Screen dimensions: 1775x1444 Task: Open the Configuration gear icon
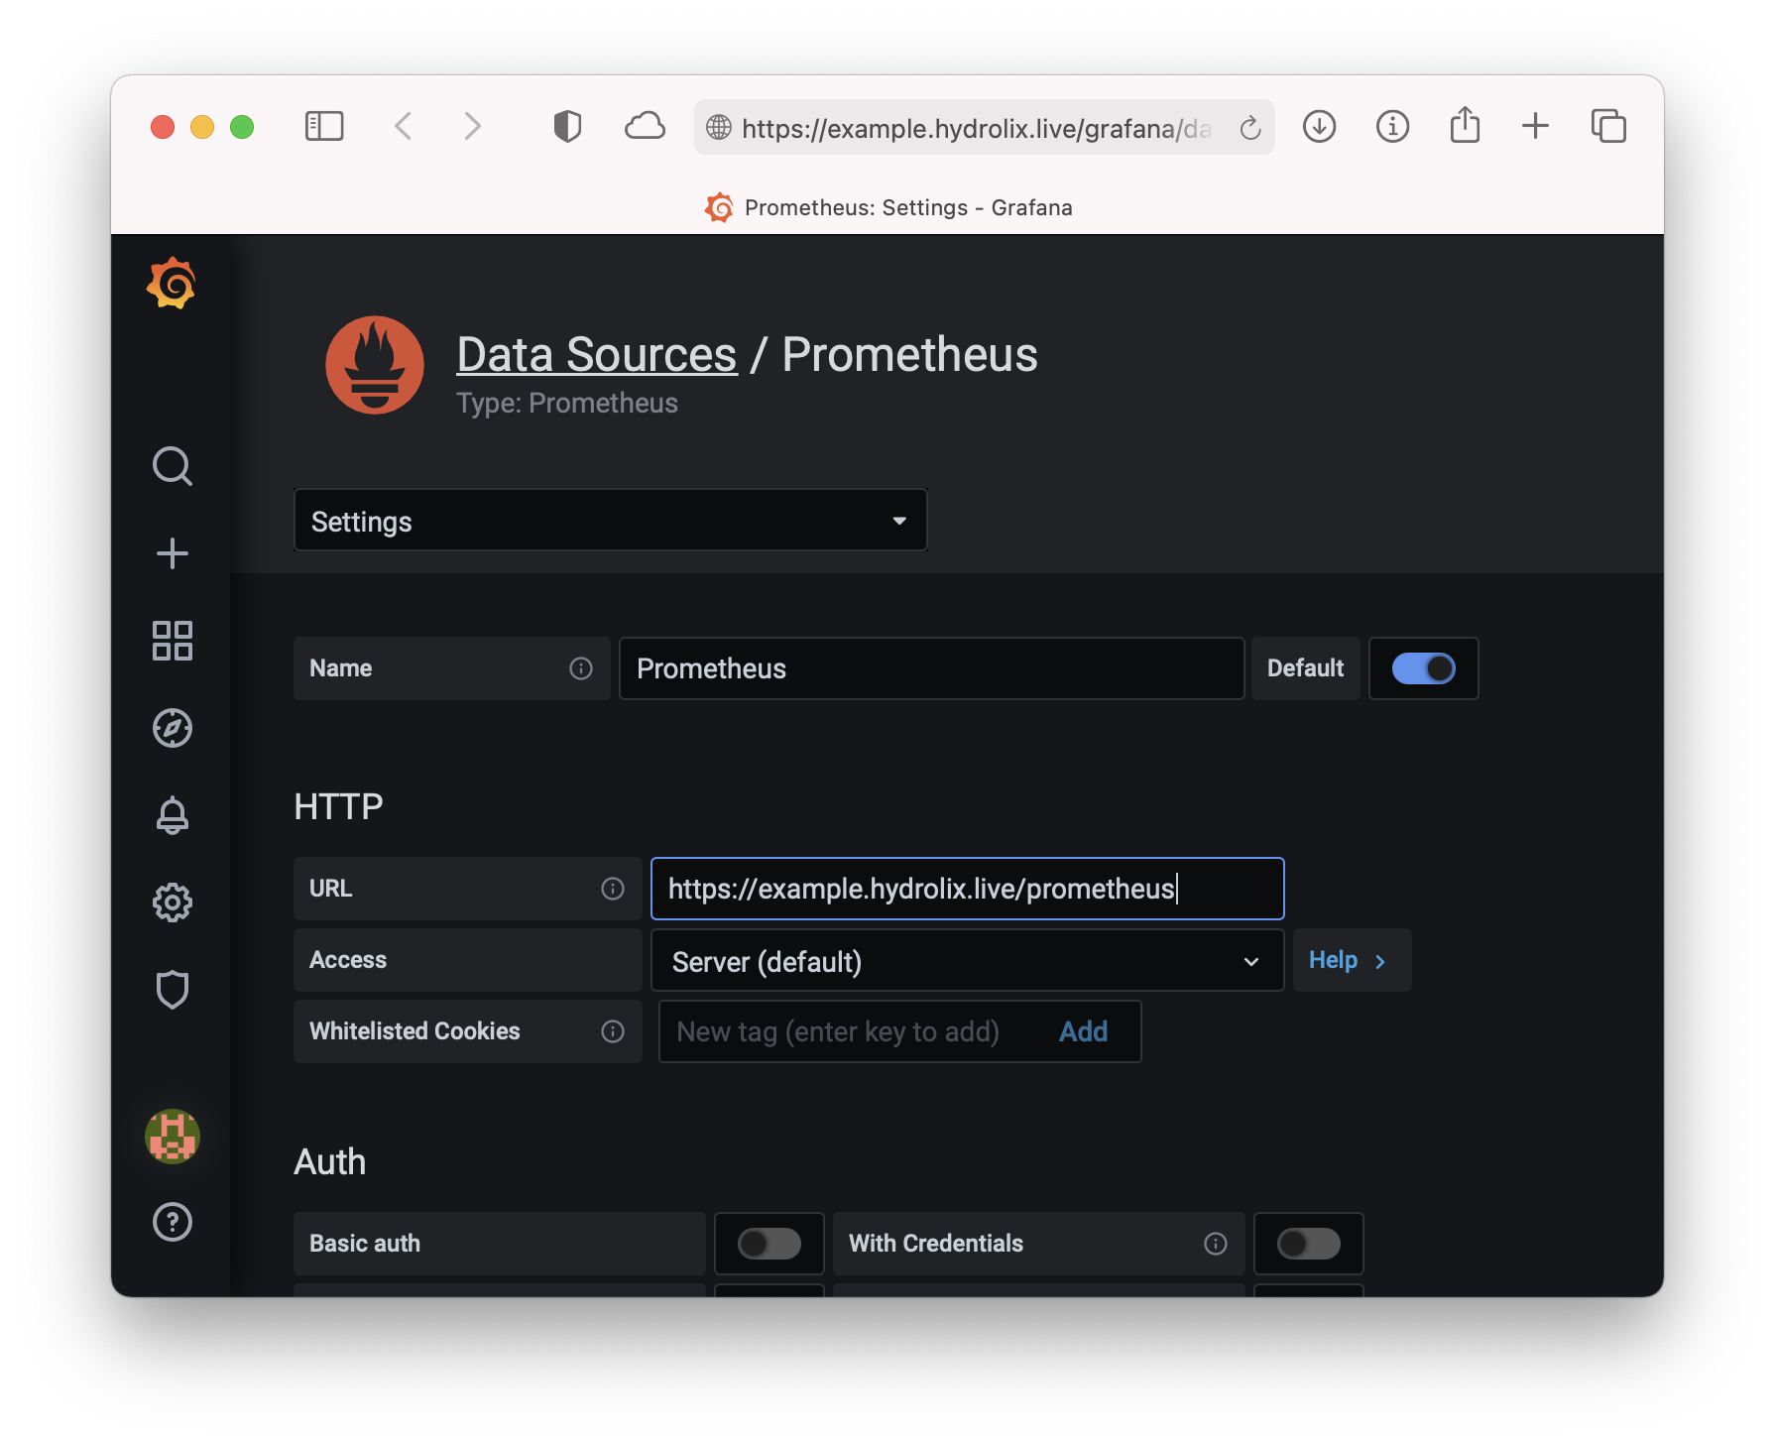[173, 902]
